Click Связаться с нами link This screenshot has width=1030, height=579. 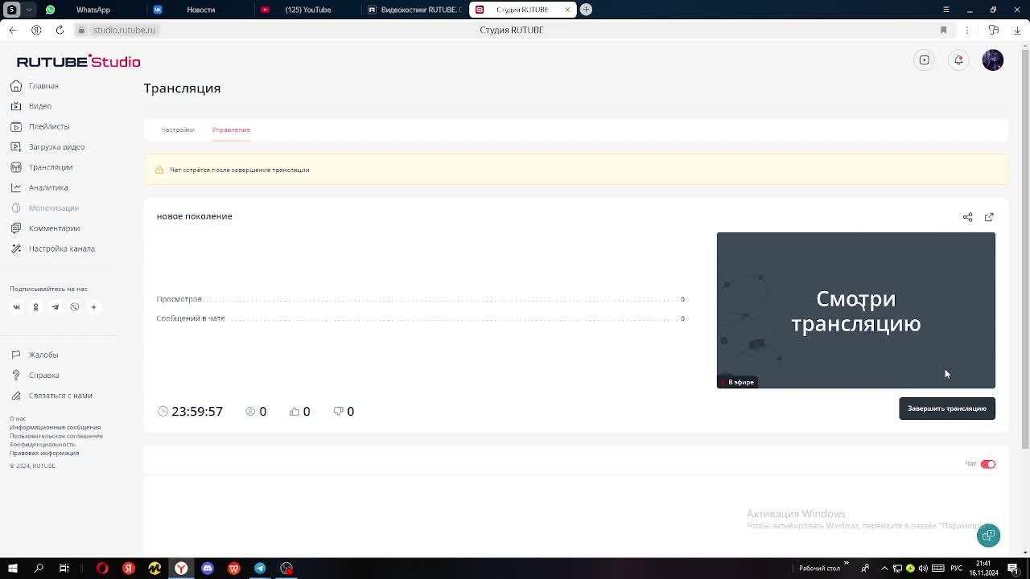(x=60, y=396)
